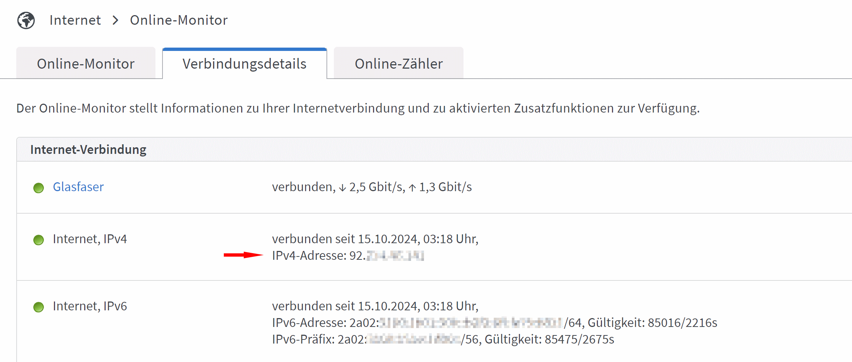Open the Glasfaser link
Image resolution: width=852 pixels, height=362 pixels.
(78, 187)
